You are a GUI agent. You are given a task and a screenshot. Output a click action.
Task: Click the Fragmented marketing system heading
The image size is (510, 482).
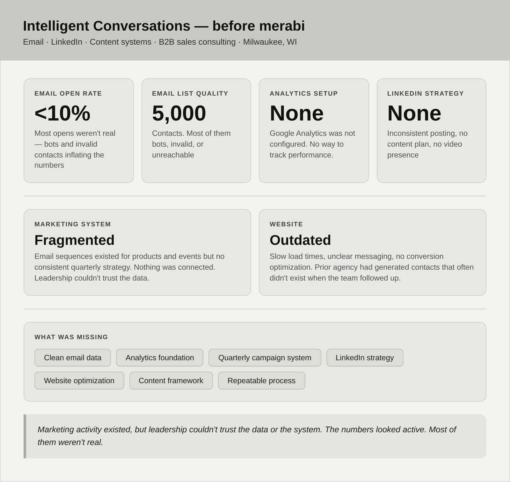[75, 240]
